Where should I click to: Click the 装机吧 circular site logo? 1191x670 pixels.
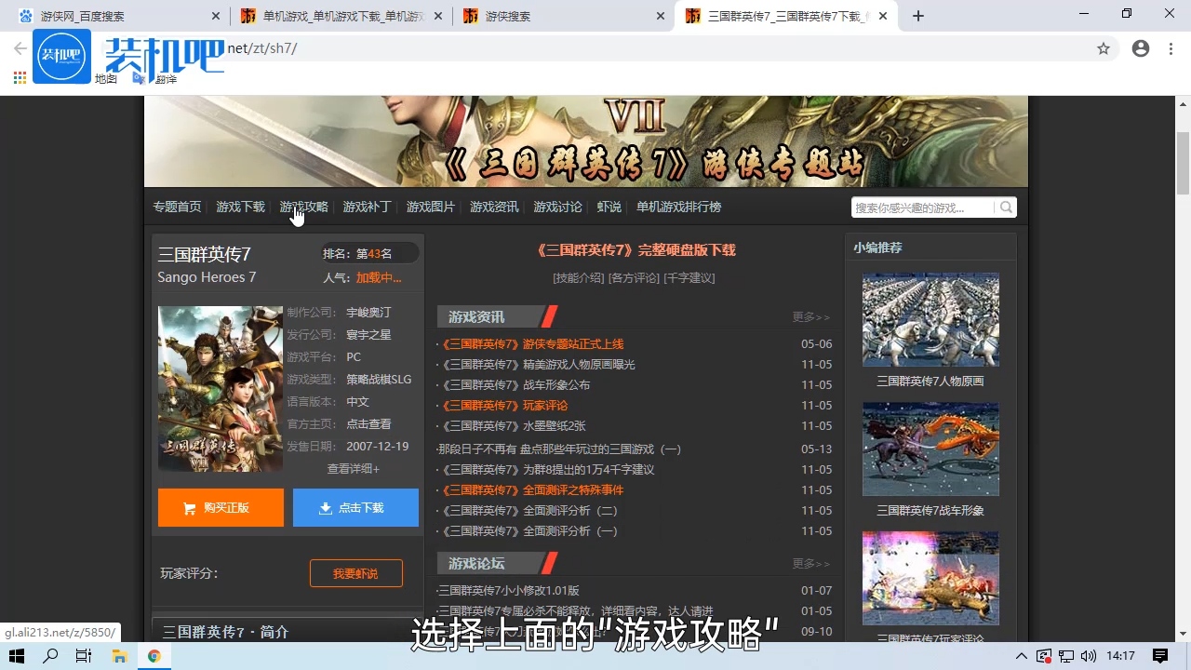point(61,56)
